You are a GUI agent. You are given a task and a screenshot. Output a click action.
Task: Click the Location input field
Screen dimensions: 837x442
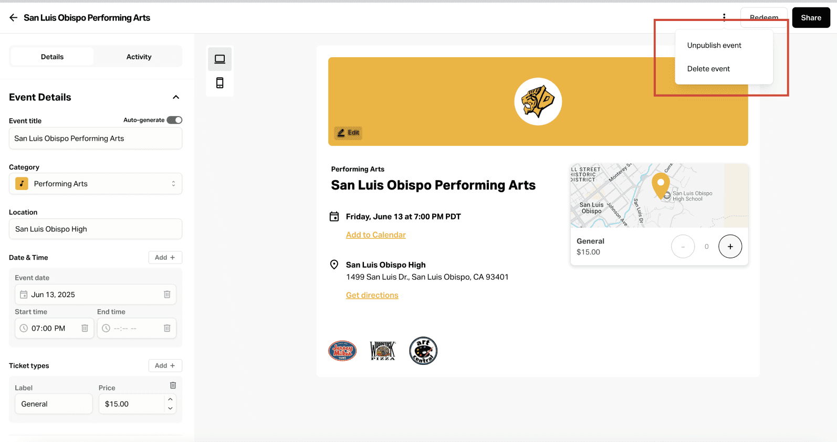click(96, 229)
